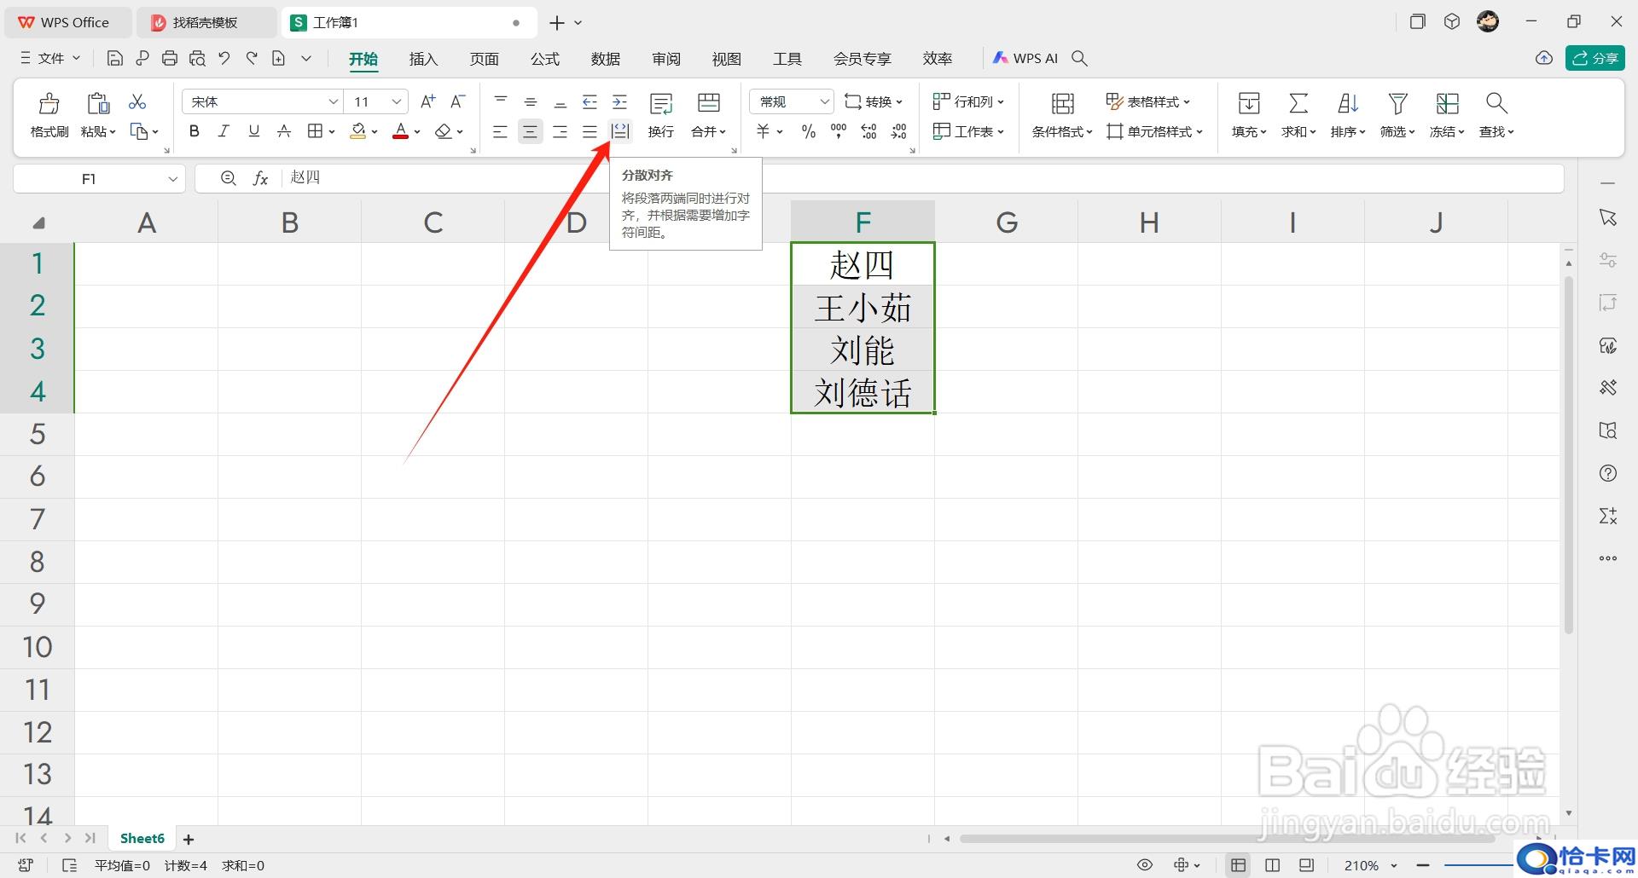
Task: Click the Cut scissors icon
Action: tap(137, 102)
